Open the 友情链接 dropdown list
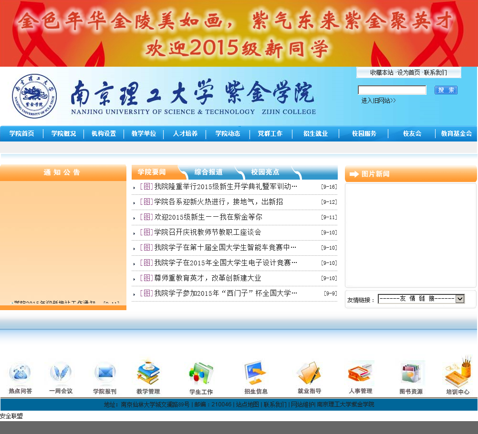The height and width of the screenshot is (434, 478). tap(421, 299)
